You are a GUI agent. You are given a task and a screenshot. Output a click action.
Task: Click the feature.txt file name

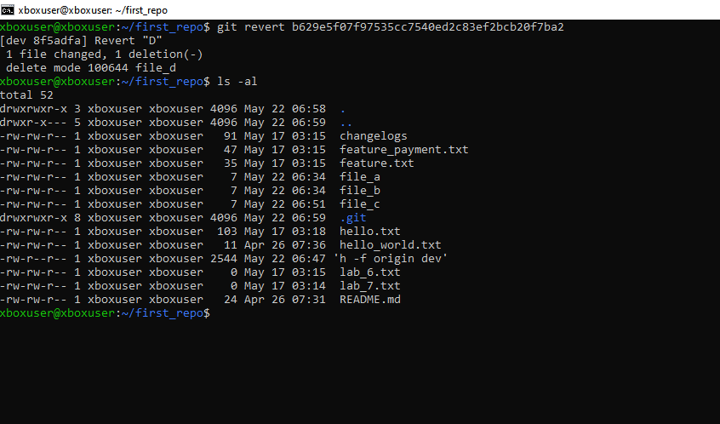coord(376,163)
